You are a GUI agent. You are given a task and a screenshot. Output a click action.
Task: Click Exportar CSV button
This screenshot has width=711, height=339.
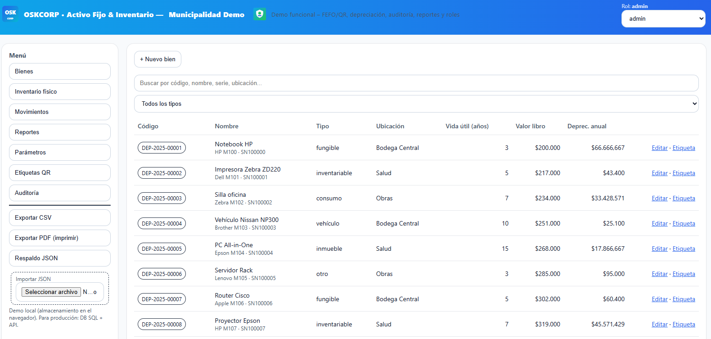tap(59, 218)
